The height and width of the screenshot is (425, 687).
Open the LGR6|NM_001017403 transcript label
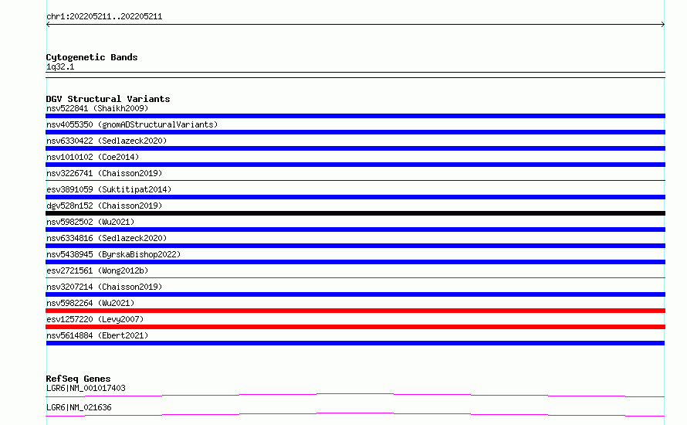(86, 388)
